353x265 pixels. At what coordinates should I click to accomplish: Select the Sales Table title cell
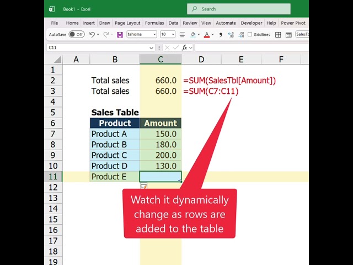coord(115,113)
